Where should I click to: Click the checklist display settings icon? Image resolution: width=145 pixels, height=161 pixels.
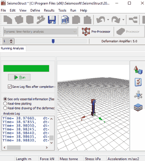[138, 82]
